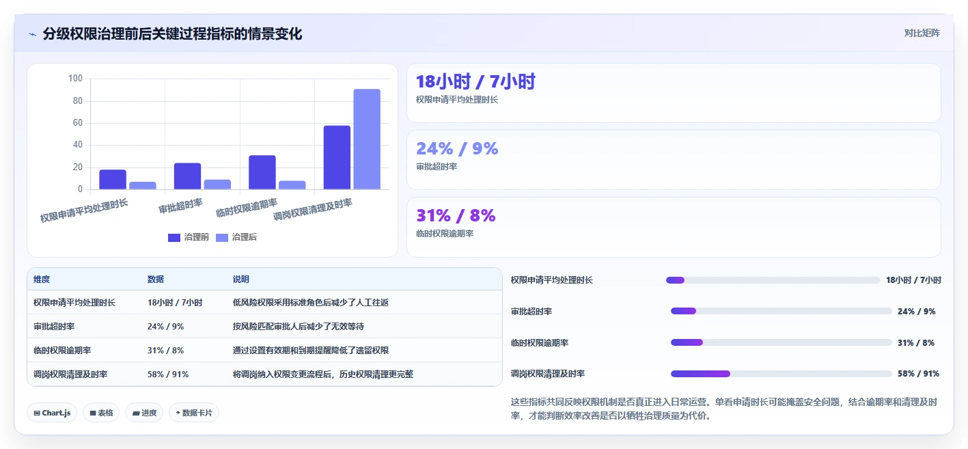Click the 24% / 9% data card value
Image resolution: width=968 pixels, height=449 pixels.
[457, 148]
